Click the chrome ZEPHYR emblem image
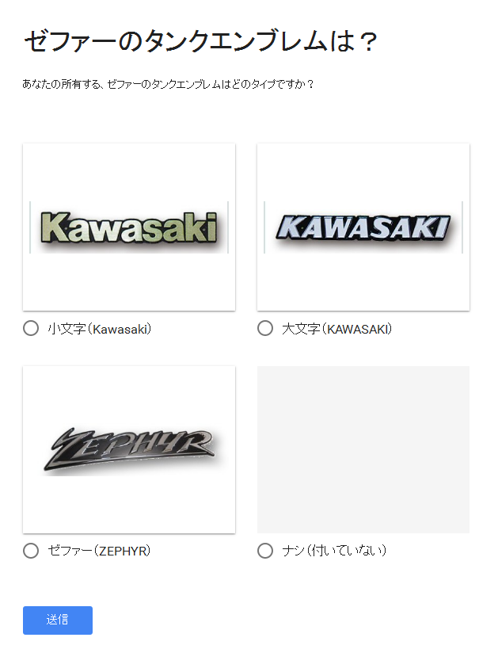The height and width of the screenshot is (668, 498). pyautogui.click(x=129, y=450)
